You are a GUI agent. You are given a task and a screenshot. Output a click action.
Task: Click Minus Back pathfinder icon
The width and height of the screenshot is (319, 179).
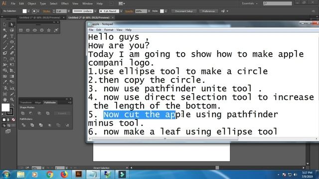[x=67, y=125]
